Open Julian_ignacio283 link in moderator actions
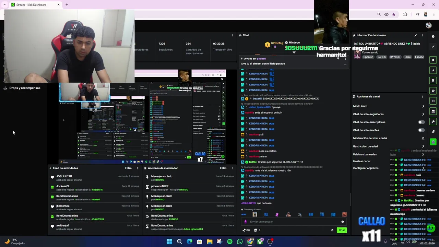 coord(193,229)
